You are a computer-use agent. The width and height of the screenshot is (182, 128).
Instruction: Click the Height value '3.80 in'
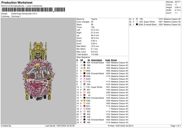tap(177, 7)
